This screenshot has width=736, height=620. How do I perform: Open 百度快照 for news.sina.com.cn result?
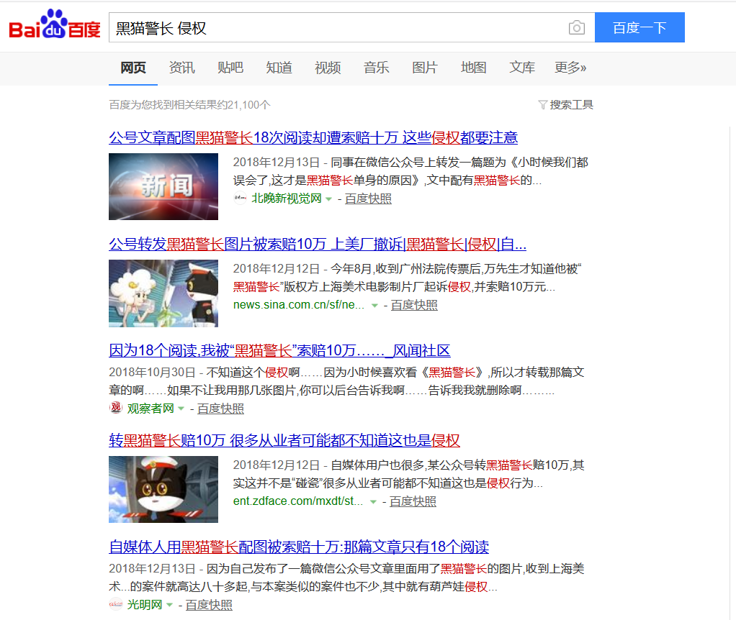point(414,305)
